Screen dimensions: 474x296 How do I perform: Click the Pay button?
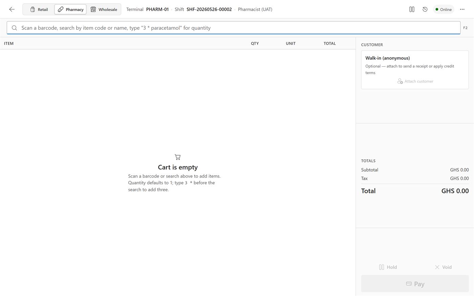click(415, 284)
